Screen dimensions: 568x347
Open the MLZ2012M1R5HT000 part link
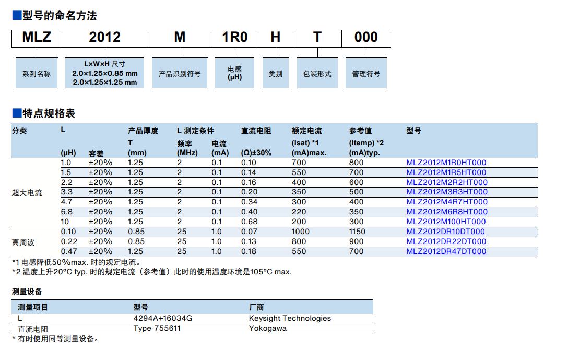(x=446, y=172)
